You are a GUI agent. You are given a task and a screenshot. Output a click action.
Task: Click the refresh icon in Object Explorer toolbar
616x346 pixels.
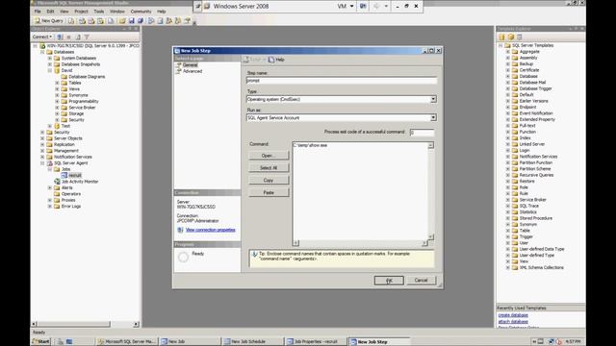[78, 37]
